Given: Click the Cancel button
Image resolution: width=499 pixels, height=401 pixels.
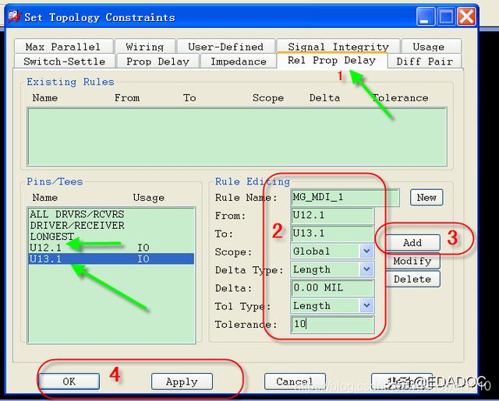Looking at the screenshot, I should pos(295,382).
